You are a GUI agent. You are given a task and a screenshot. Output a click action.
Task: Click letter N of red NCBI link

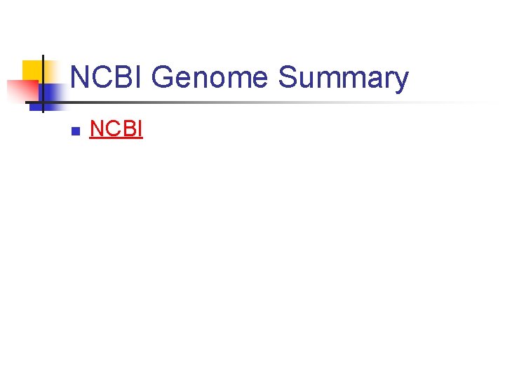pyautogui.click(x=97, y=129)
